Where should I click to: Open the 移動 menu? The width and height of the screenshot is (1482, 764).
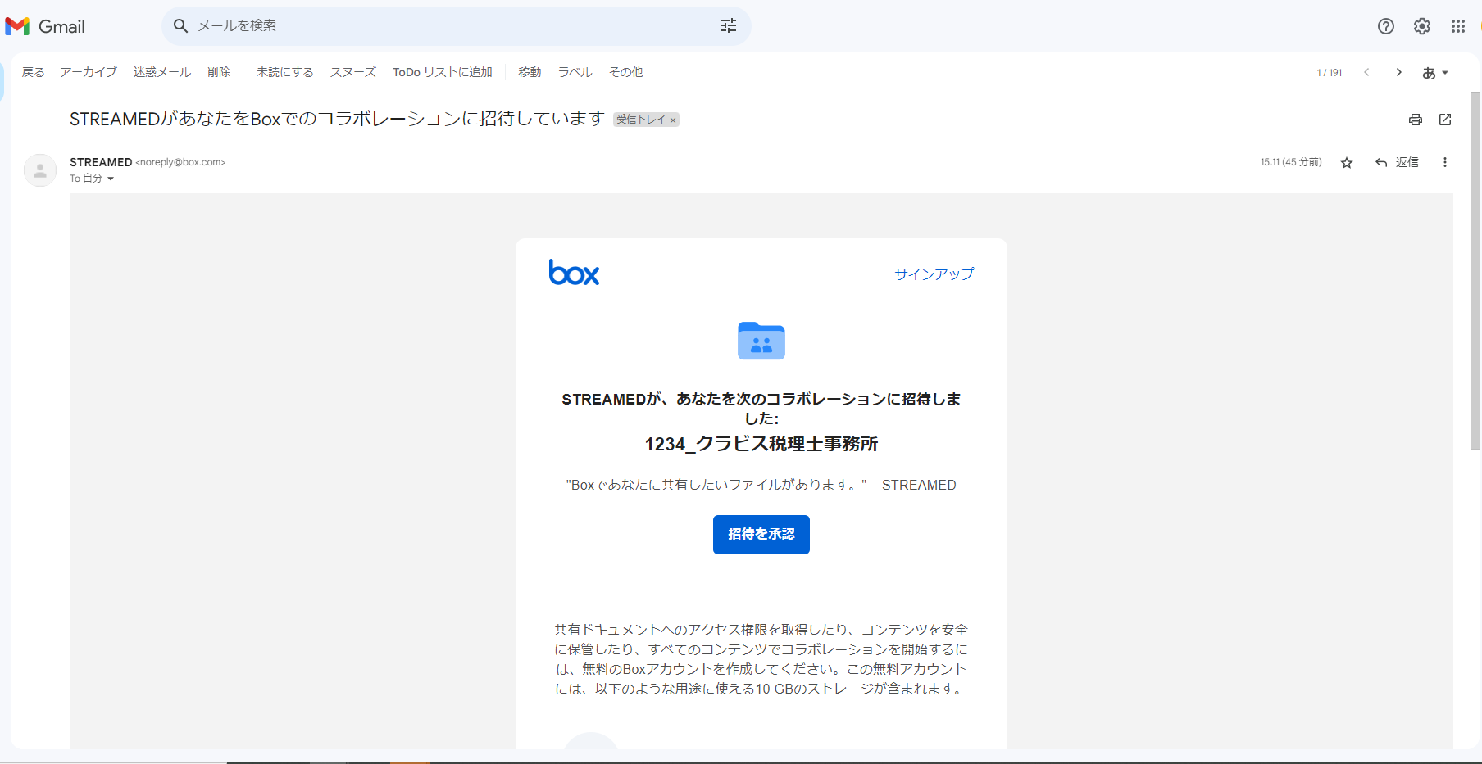pyautogui.click(x=530, y=72)
